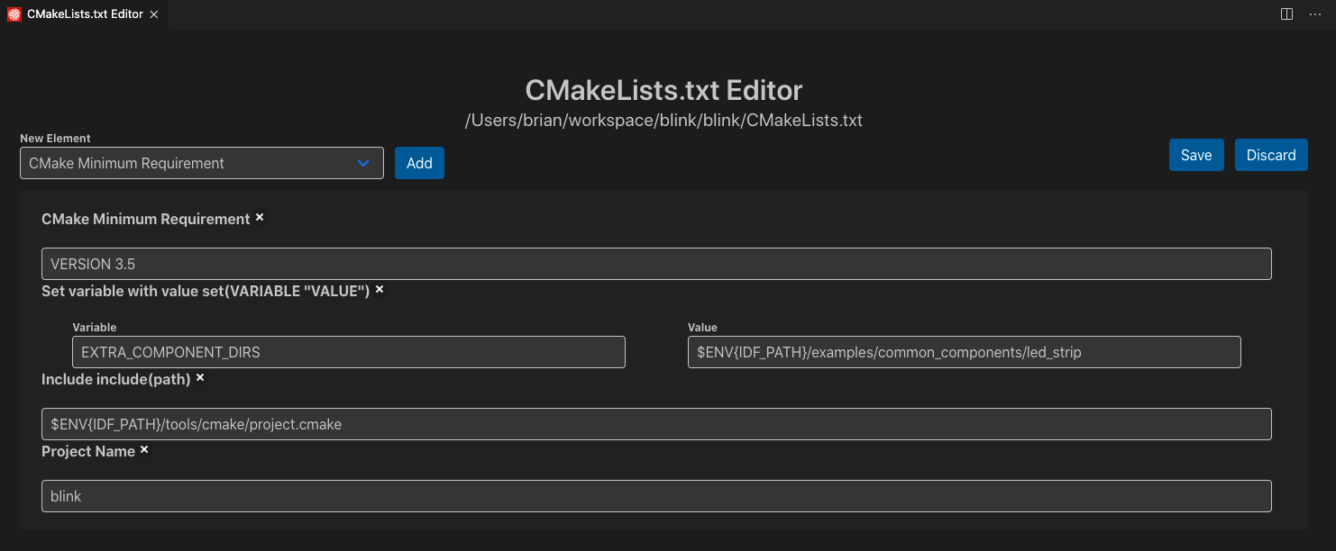Save the CMakeLists.txt changes
Image resolution: width=1336 pixels, height=551 pixels.
tap(1196, 154)
